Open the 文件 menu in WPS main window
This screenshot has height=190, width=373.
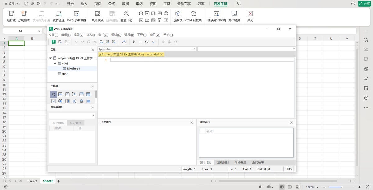11,4
